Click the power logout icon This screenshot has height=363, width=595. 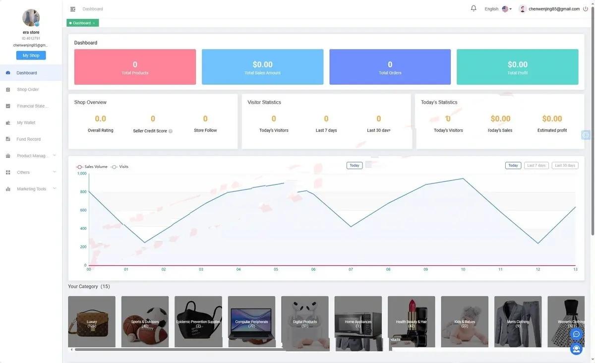(x=586, y=9)
